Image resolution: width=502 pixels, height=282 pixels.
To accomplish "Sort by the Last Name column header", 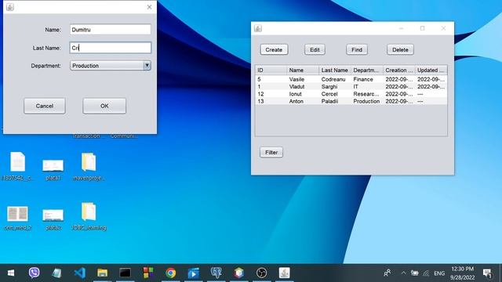I will [x=335, y=70].
